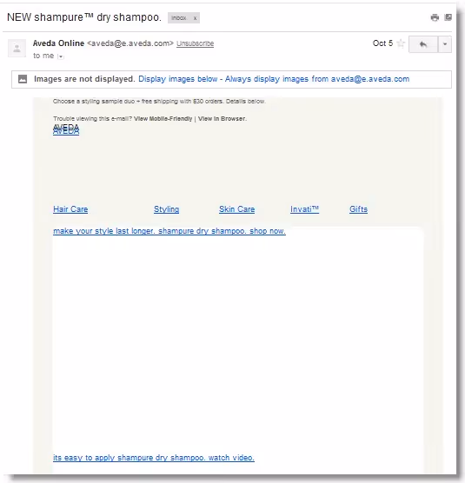Click subject 'NEW shampure dry shampoo.'
Viewport: 465px width, 483px height.
(x=84, y=17)
